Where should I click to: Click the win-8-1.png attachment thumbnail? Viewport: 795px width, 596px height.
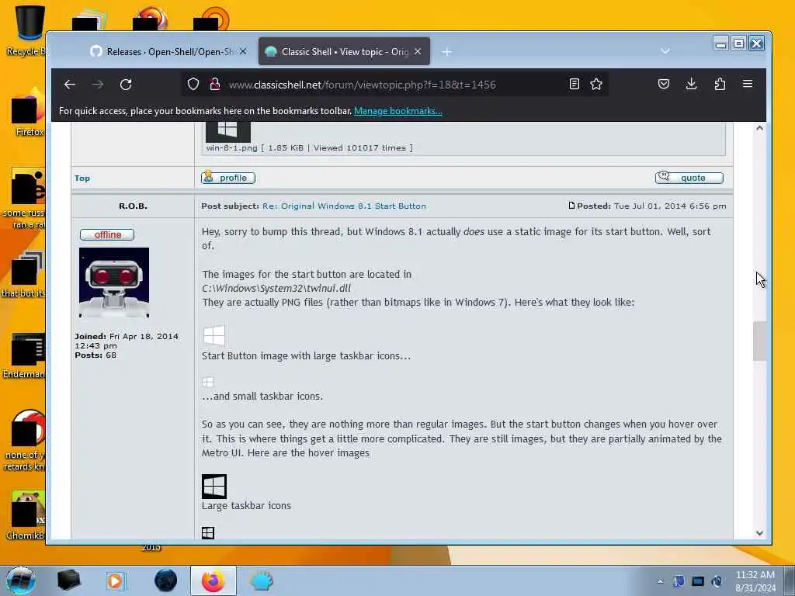227,132
